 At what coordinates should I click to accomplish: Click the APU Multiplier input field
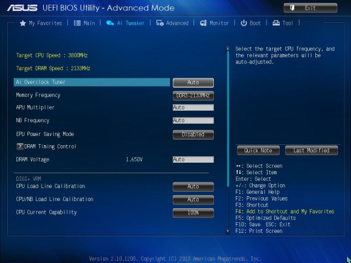click(x=193, y=107)
